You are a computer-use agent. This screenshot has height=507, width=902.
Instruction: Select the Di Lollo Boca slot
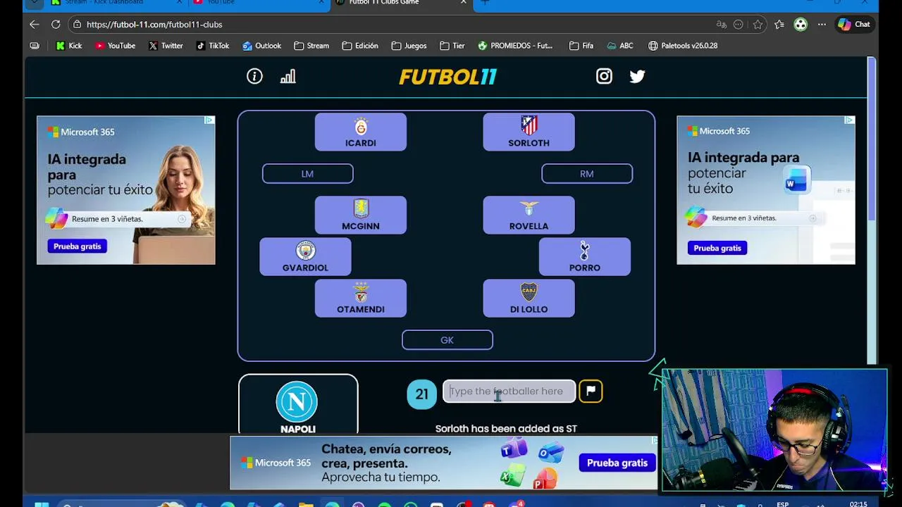pyautogui.click(x=529, y=298)
